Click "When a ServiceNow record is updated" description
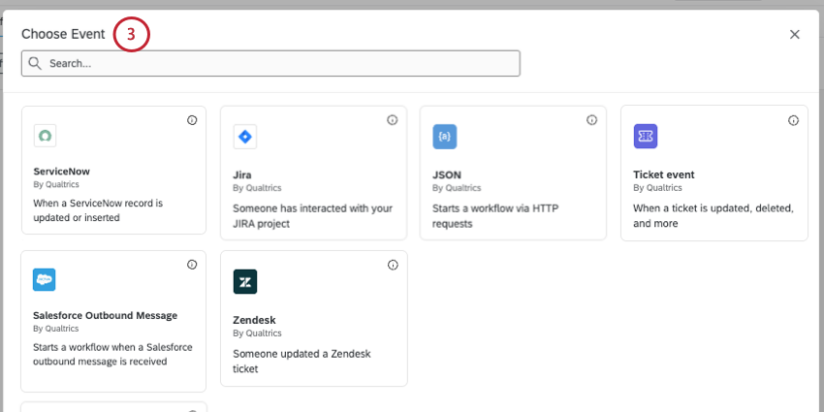Screen dimensions: 824x412 pos(98,209)
